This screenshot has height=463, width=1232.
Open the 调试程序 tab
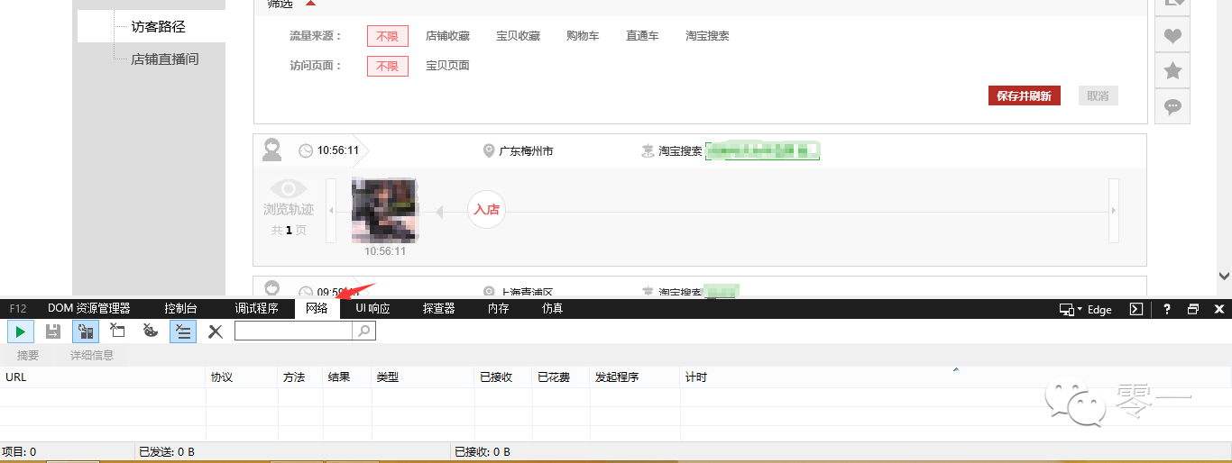256,308
